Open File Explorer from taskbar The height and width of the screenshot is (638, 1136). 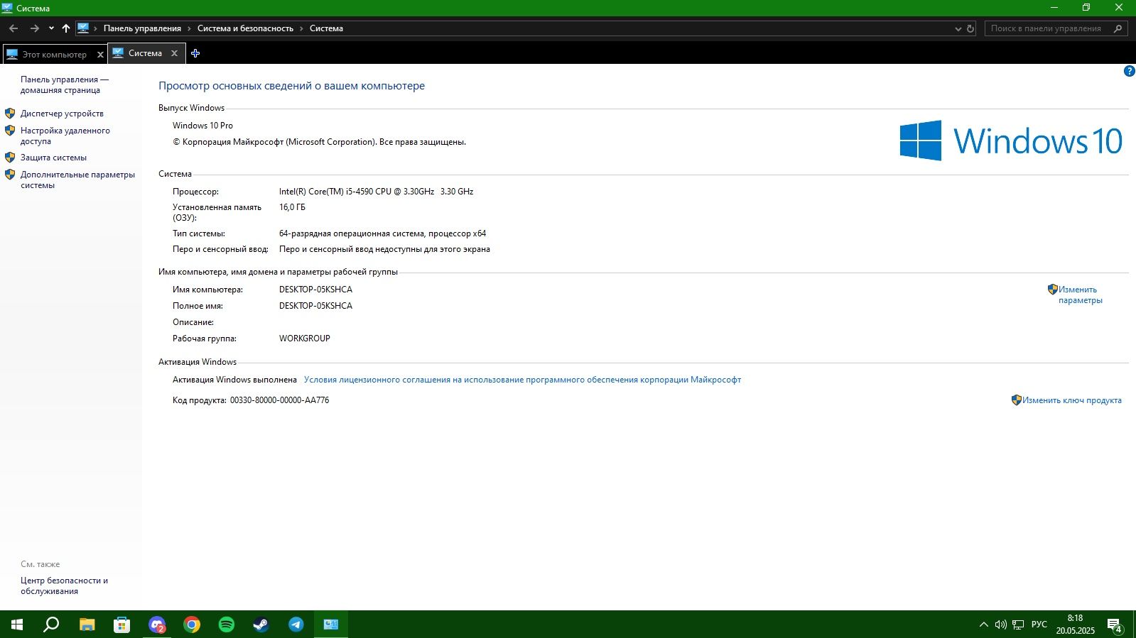87,625
